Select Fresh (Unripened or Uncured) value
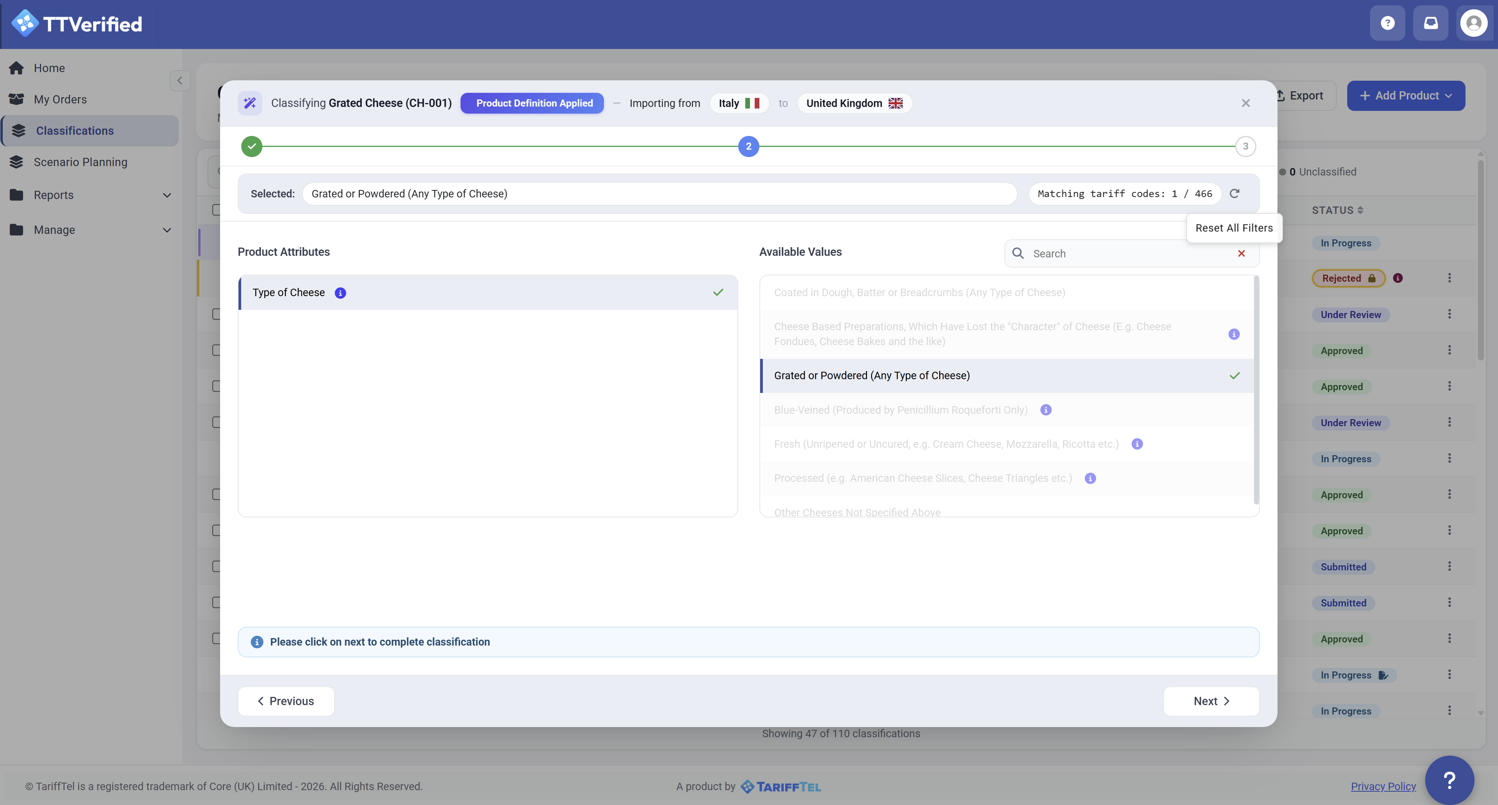The width and height of the screenshot is (1498, 805). [x=1006, y=444]
